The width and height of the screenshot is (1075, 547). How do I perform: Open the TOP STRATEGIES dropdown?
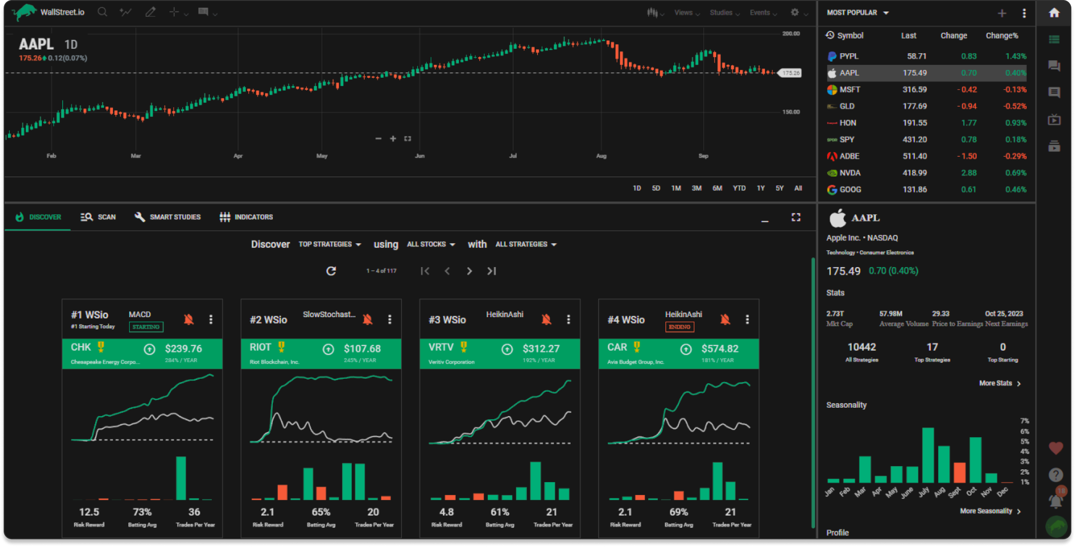[330, 245]
